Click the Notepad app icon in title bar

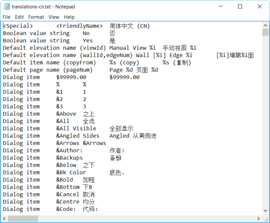(x=7, y=7)
